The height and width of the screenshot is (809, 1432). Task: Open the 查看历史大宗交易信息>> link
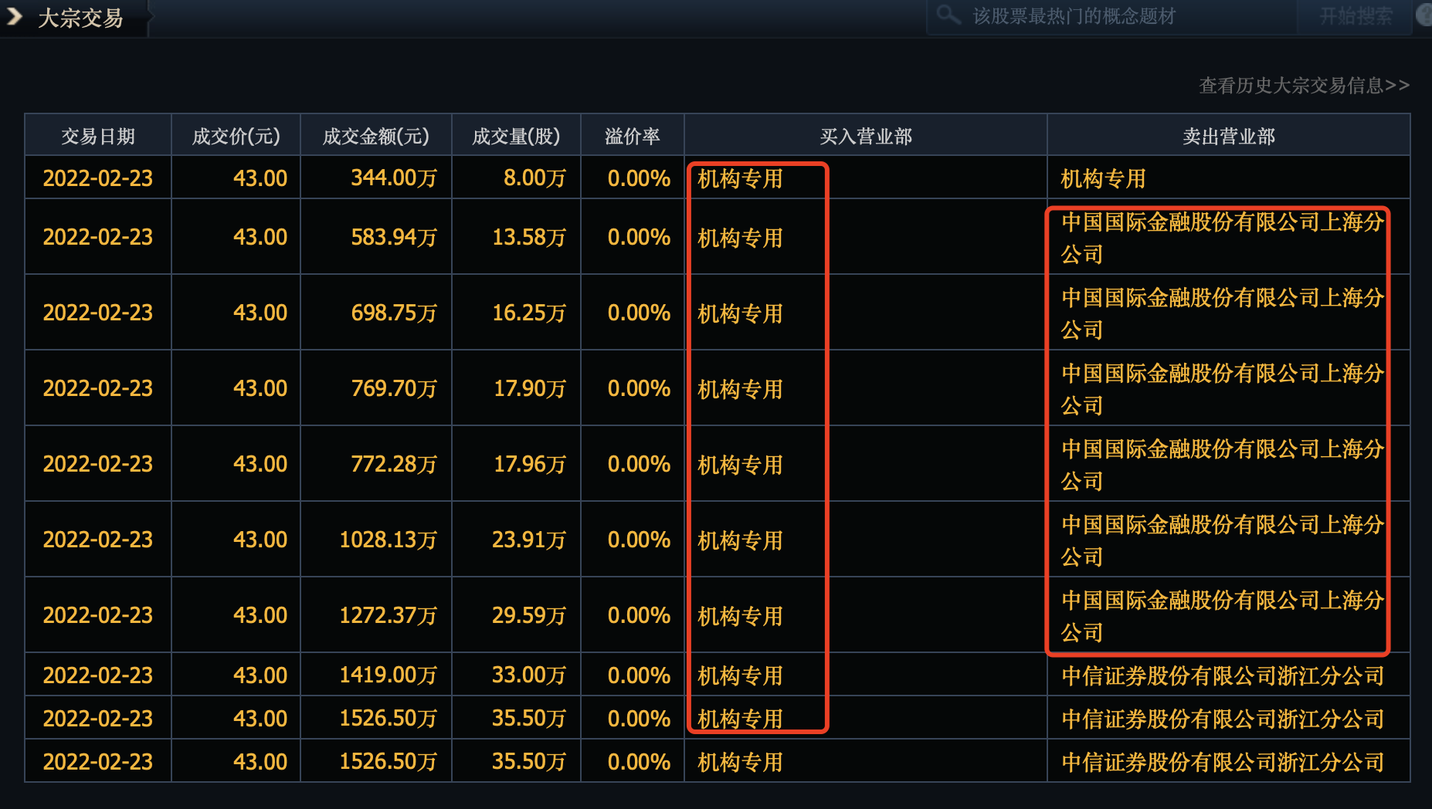(x=1304, y=86)
